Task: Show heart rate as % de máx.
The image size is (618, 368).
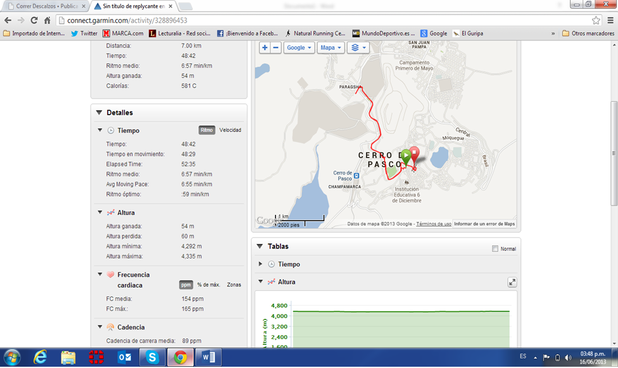Action: (208, 285)
